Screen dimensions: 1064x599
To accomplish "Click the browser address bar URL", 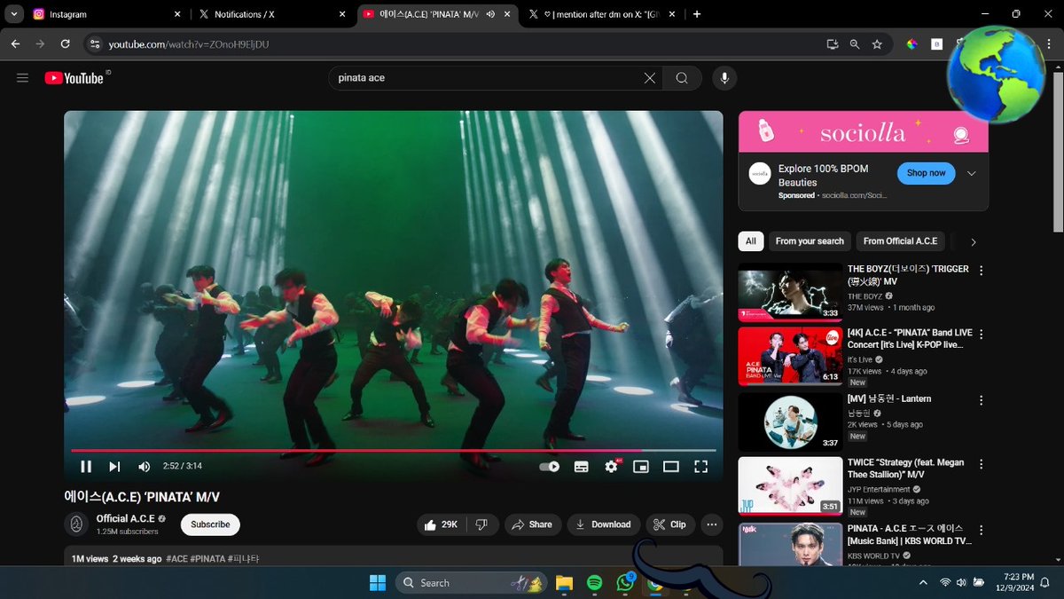I will pyautogui.click(x=189, y=44).
